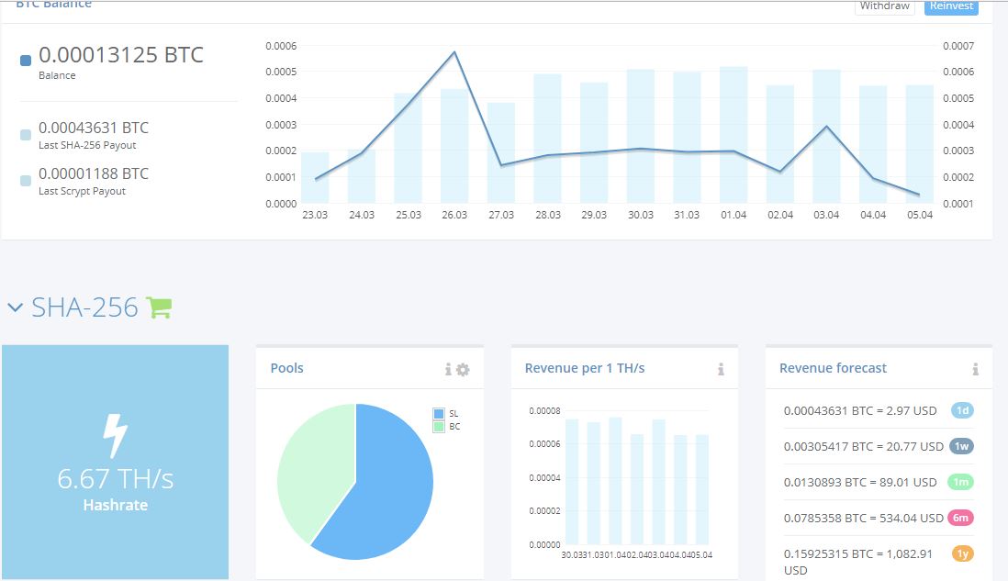The width and height of the screenshot is (1008, 581).
Task: Click the 1d forecast badge
Action: click(x=962, y=410)
